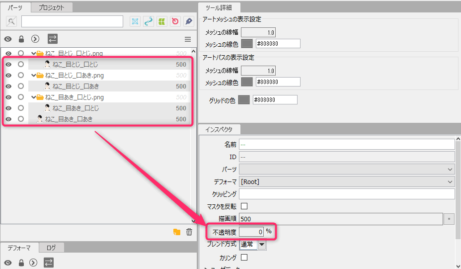Click the グリッドの色 color swatch
The image size is (461, 269).
[x=243, y=100]
